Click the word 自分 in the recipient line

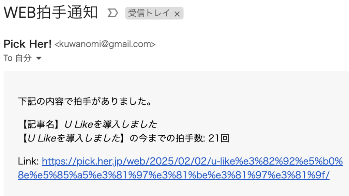[23, 58]
